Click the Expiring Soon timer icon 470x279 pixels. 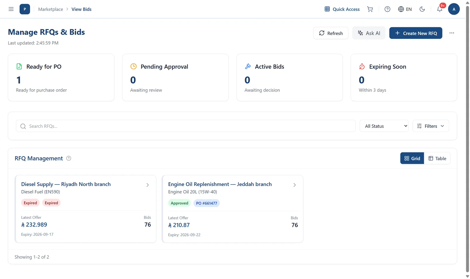[362, 67]
